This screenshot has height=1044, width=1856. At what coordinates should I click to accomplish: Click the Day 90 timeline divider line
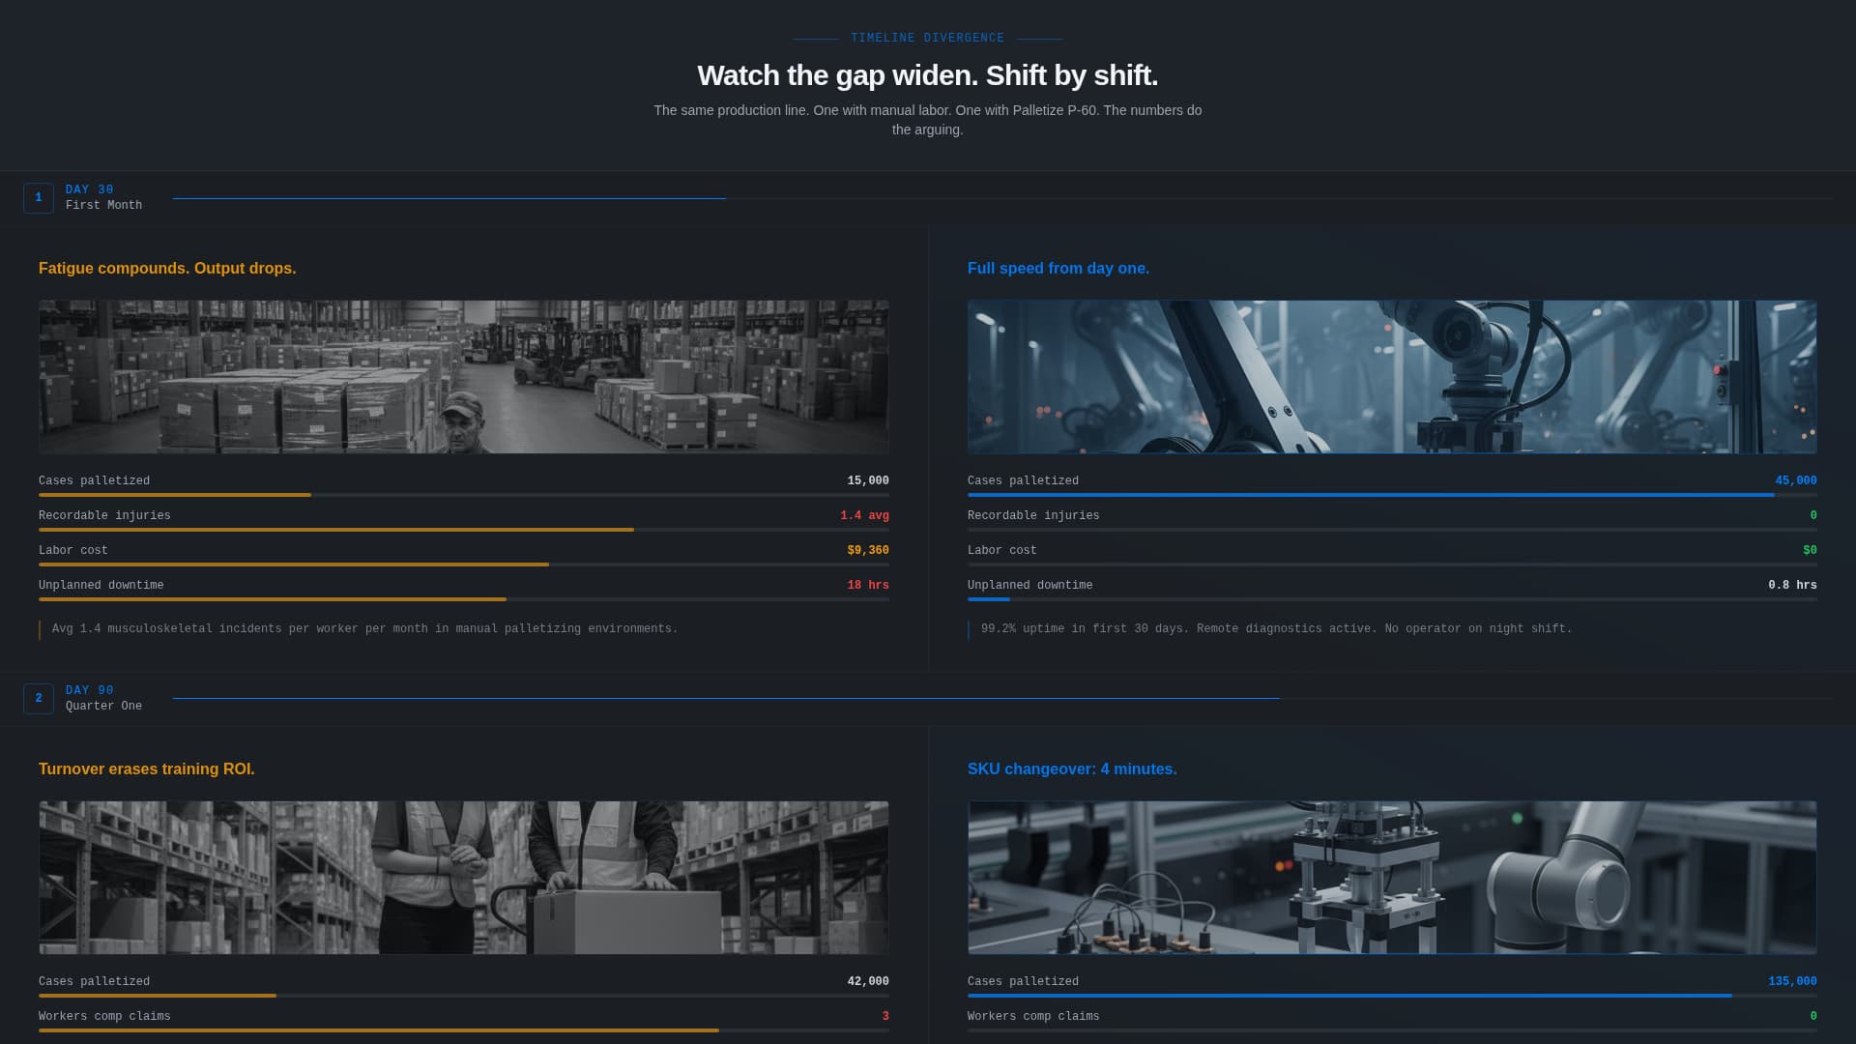click(725, 697)
